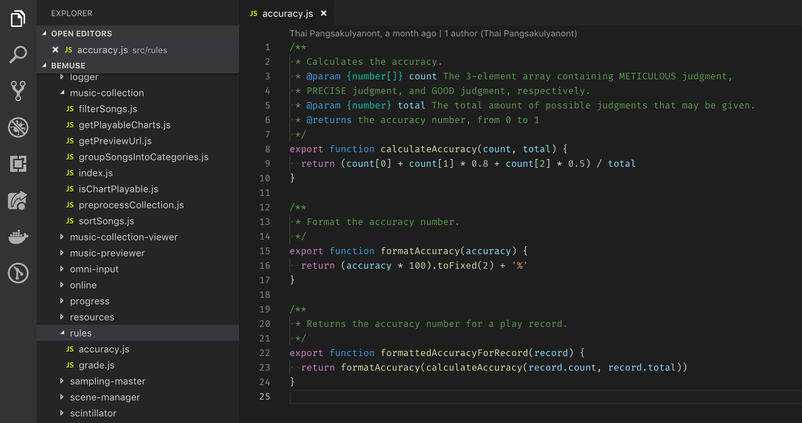Select the accuracy.js editor tab

click(x=287, y=13)
